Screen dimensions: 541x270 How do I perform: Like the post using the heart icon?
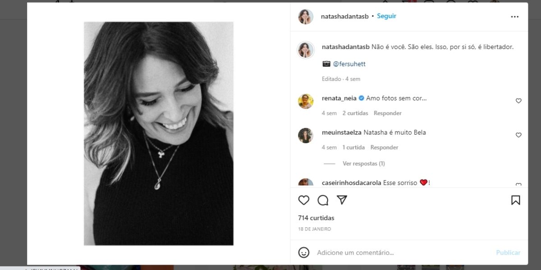(304, 200)
